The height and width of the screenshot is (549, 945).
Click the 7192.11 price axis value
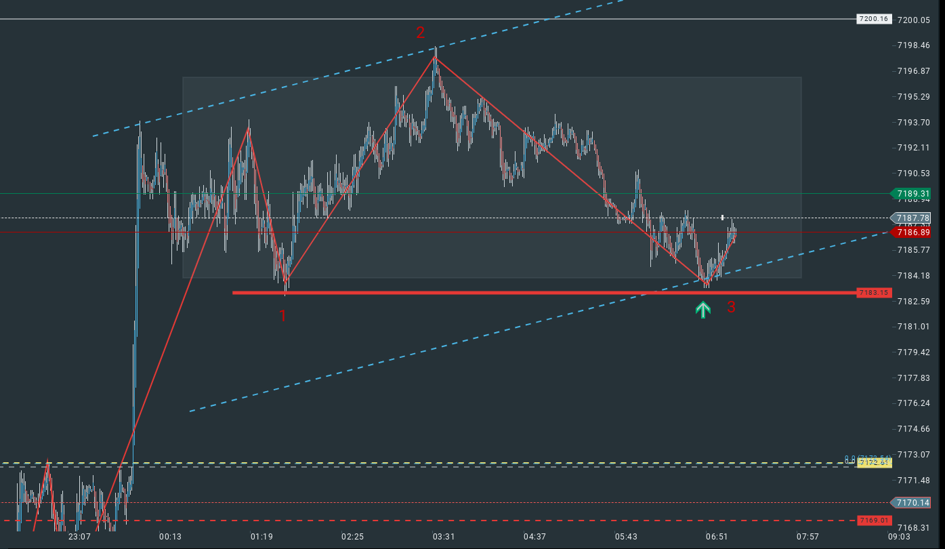[912, 148]
